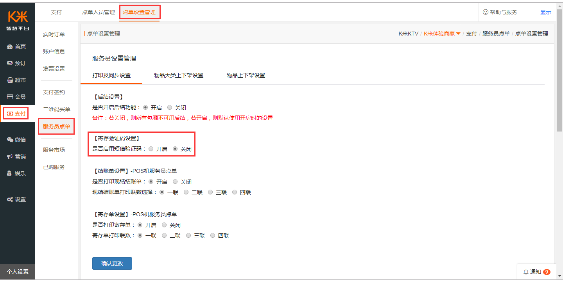
Task: Open 发票设置 in the submenu
Action: coord(54,69)
